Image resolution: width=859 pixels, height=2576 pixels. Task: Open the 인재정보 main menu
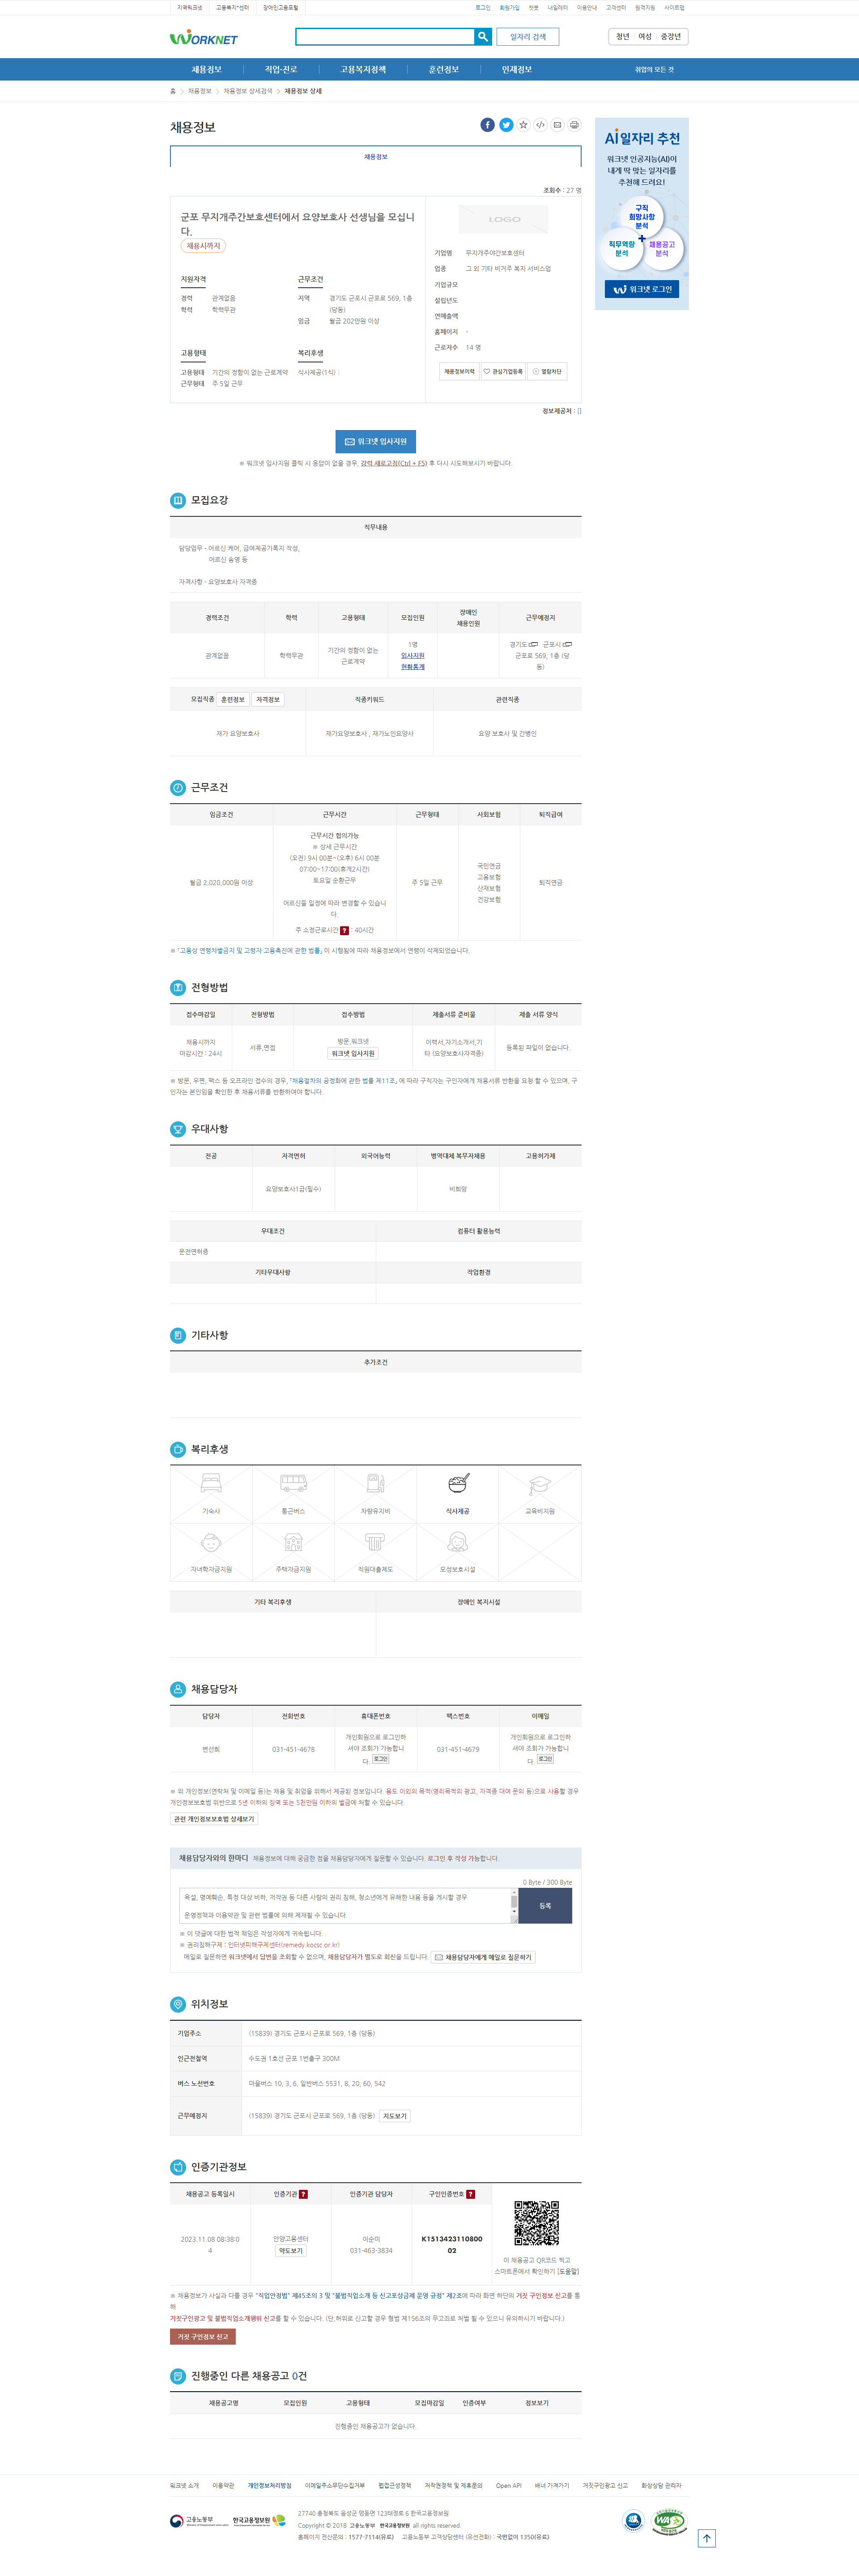pos(517,70)
